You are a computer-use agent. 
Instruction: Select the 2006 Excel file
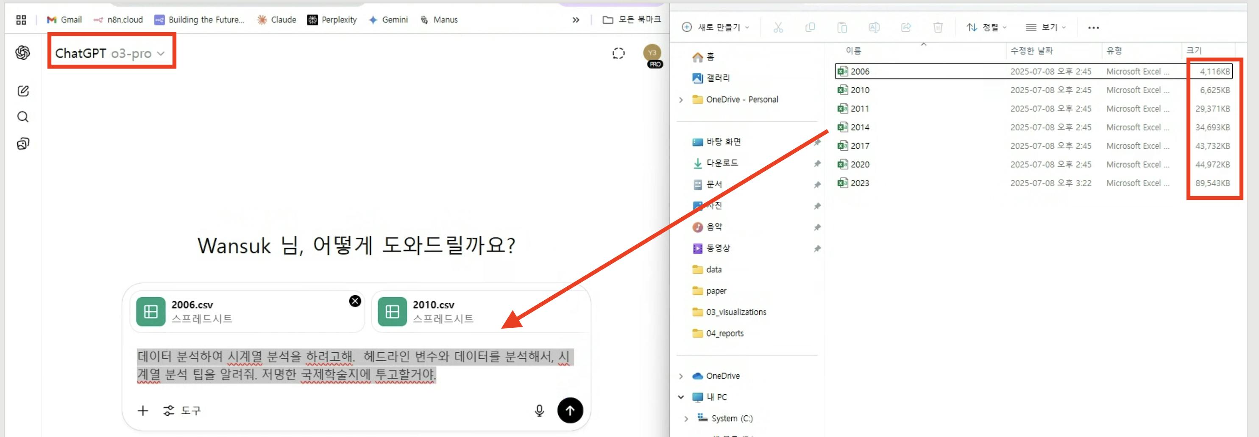pyautogui.click(x=1033, y=71)
